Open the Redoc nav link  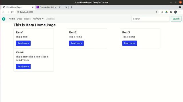pos(27,19)
